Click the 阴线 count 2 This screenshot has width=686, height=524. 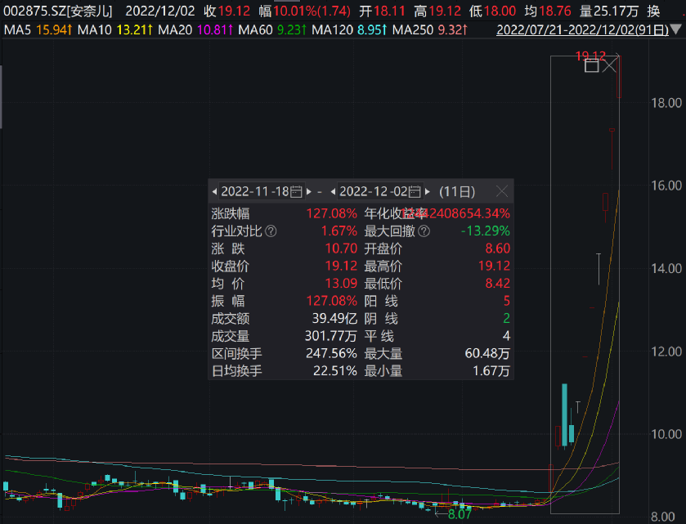pyautogui.click(x=507, y=319)
